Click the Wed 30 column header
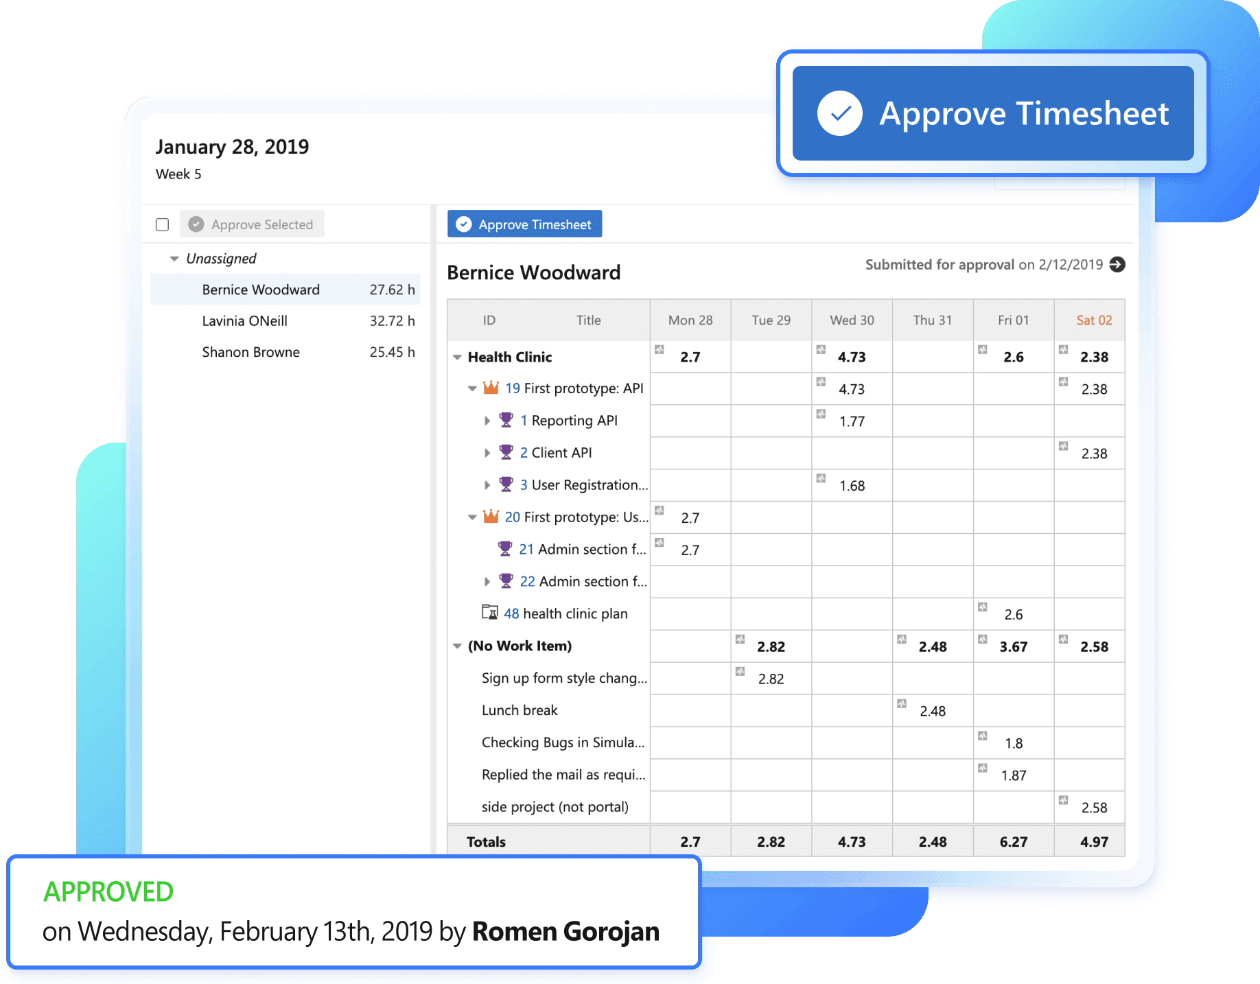This screenshot has height=984, width=1260. 852,320
